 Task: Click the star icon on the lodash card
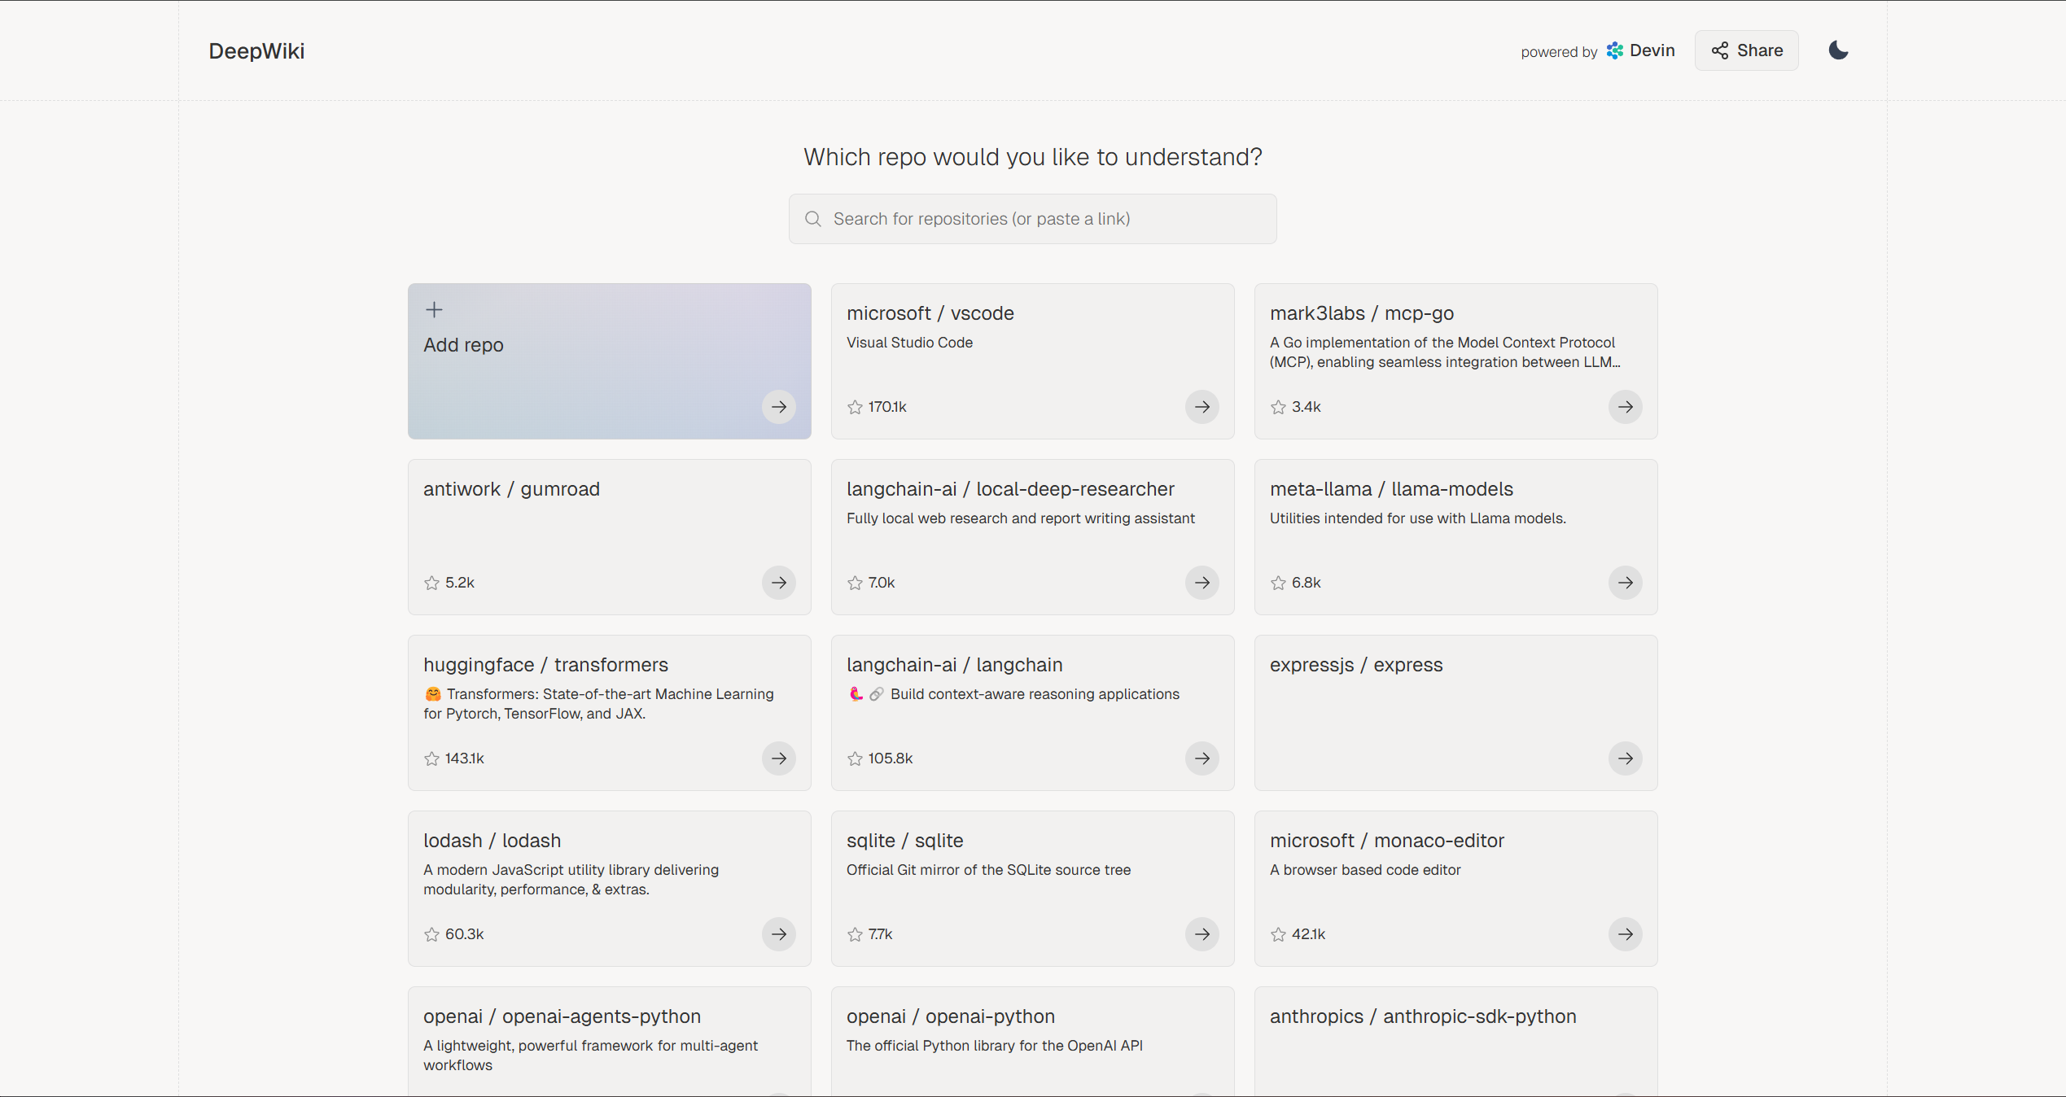point(431,934)
